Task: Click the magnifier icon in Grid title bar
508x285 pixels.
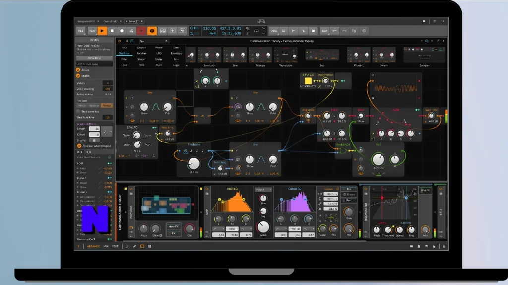Action: coord(427,41)
